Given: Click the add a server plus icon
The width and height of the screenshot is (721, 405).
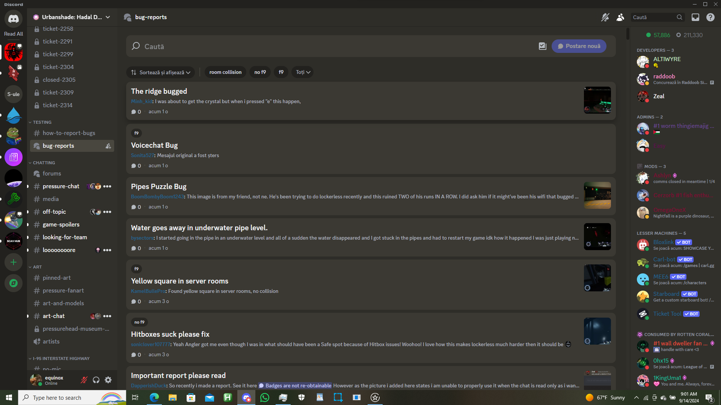Looking at the screenshot, I should pos(14,262).
